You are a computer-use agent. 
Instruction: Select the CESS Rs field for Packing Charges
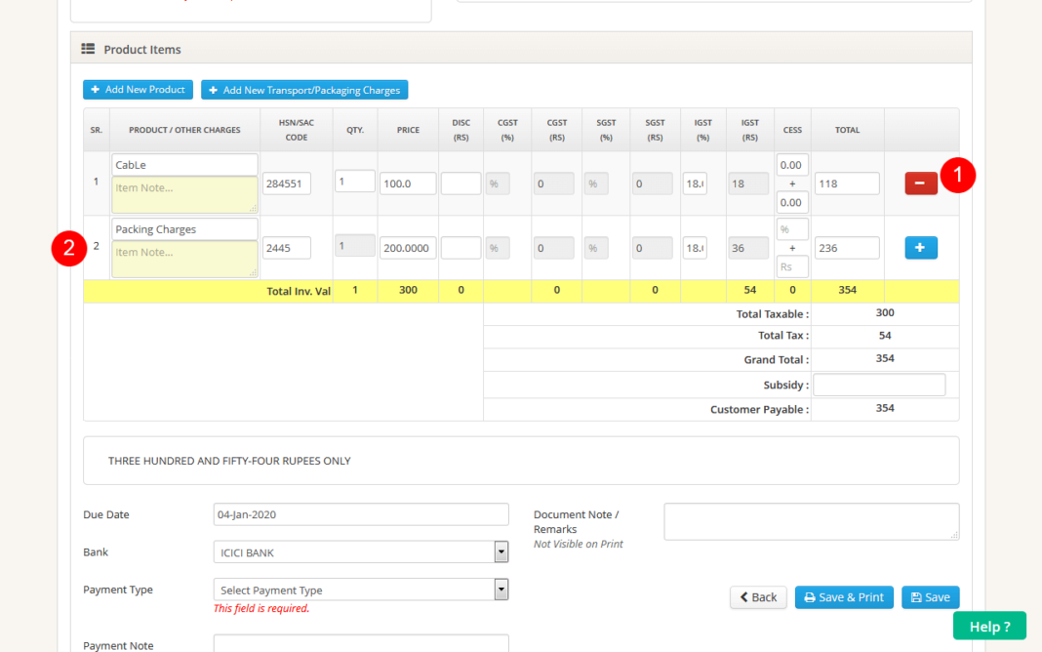pos(791,265)
